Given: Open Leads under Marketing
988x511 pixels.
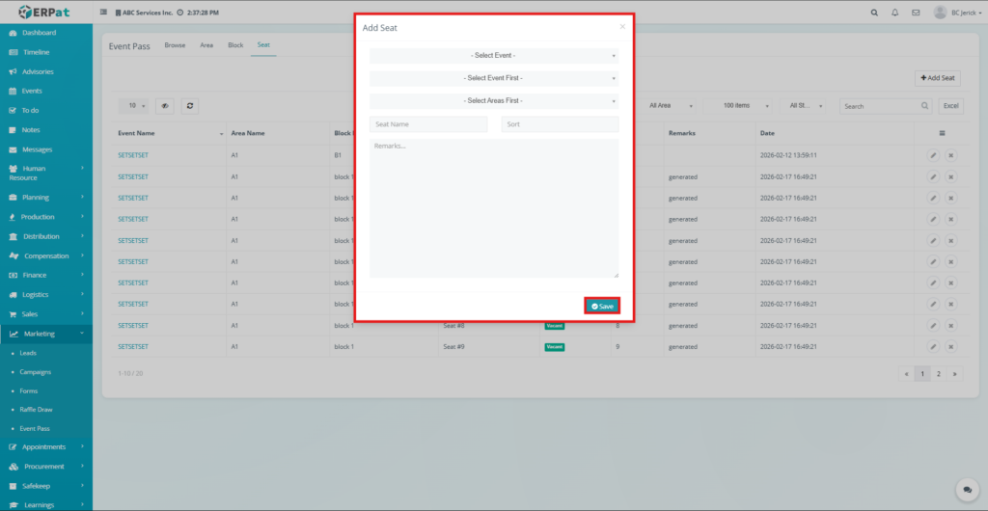Looking at the screenshot, I should [x=28, y=353].
